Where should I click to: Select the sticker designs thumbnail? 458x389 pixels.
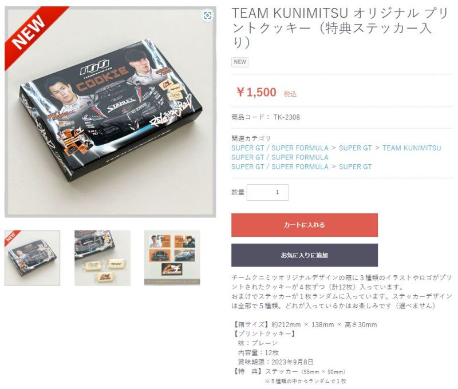(x=172, y=258)
